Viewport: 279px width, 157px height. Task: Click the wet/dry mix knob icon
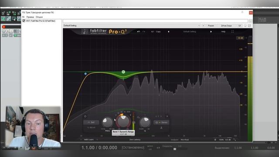point(245,26)
